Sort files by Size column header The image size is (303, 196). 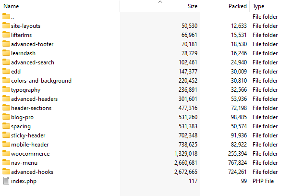coord(192,6)
